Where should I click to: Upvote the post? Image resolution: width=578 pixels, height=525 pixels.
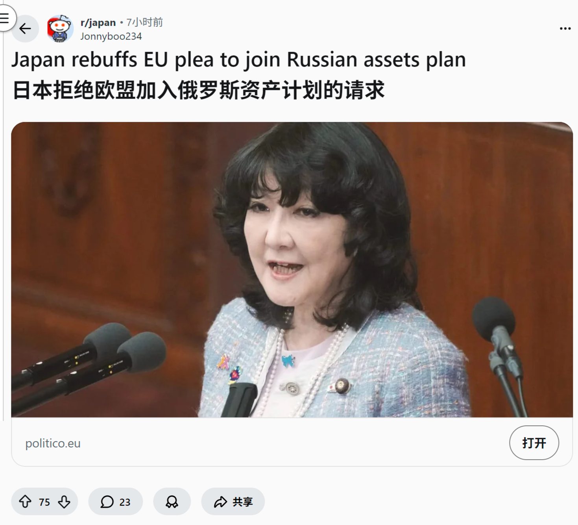click(25, 501)
